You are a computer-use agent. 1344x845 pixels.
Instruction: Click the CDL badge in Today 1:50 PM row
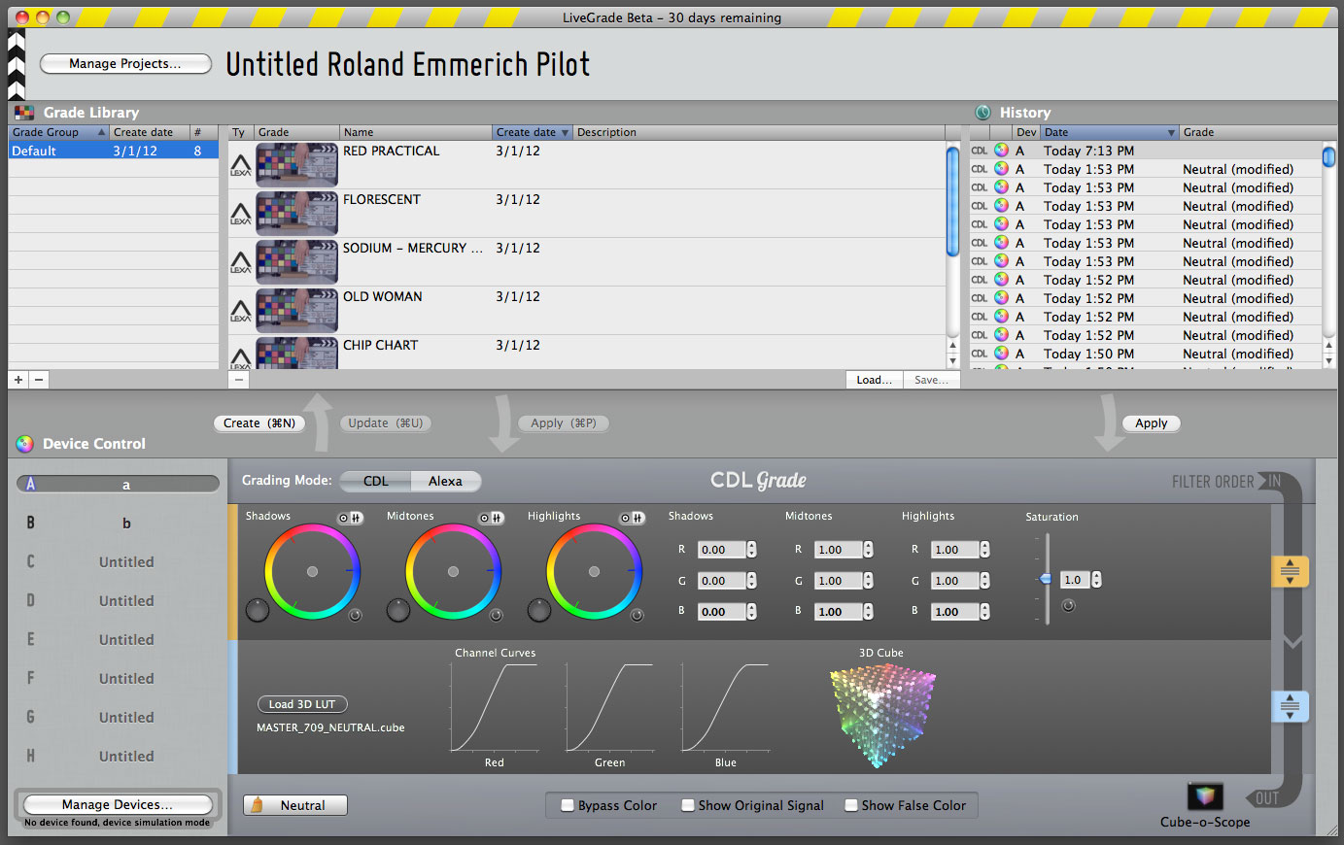point(980,354)
